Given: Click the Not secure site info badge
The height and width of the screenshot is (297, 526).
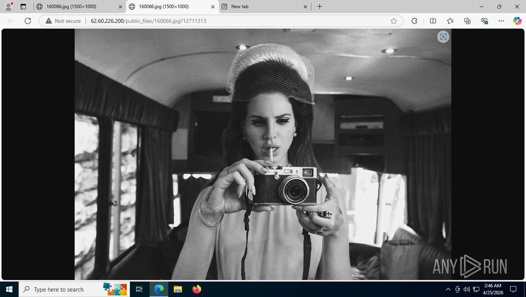Looking at the screenshot, I should (63, 21).
